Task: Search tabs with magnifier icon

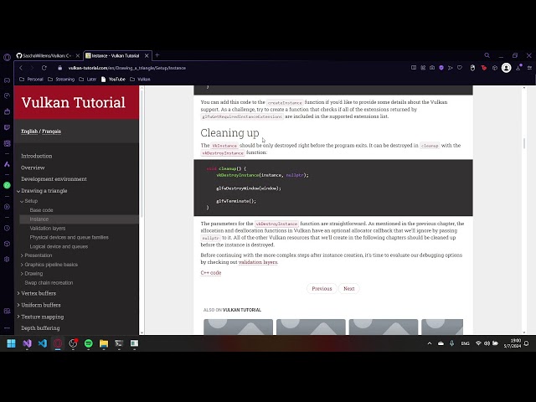Action: click(487, 55)
